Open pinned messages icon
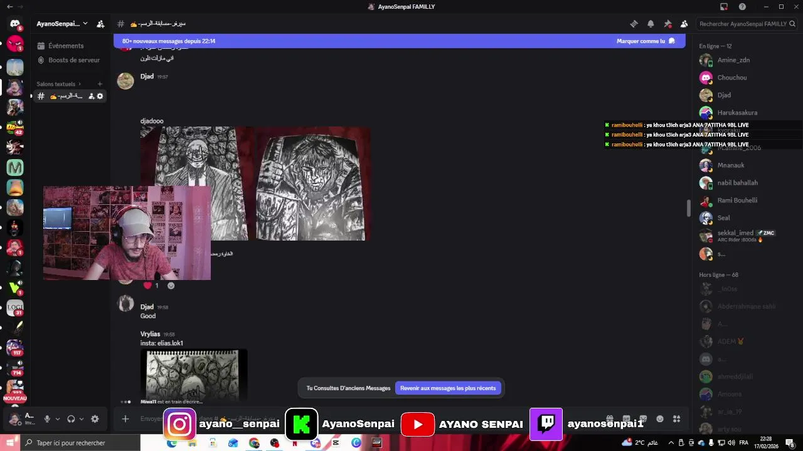The image size is (803, 451). pos(667,24)
